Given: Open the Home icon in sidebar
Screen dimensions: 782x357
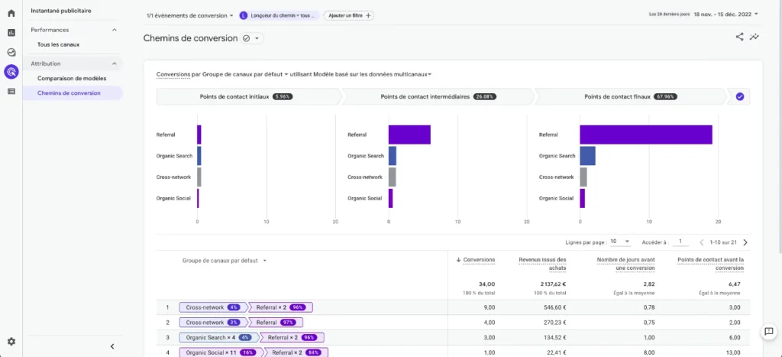Looking at the screenshot, I should coord(11,13).
